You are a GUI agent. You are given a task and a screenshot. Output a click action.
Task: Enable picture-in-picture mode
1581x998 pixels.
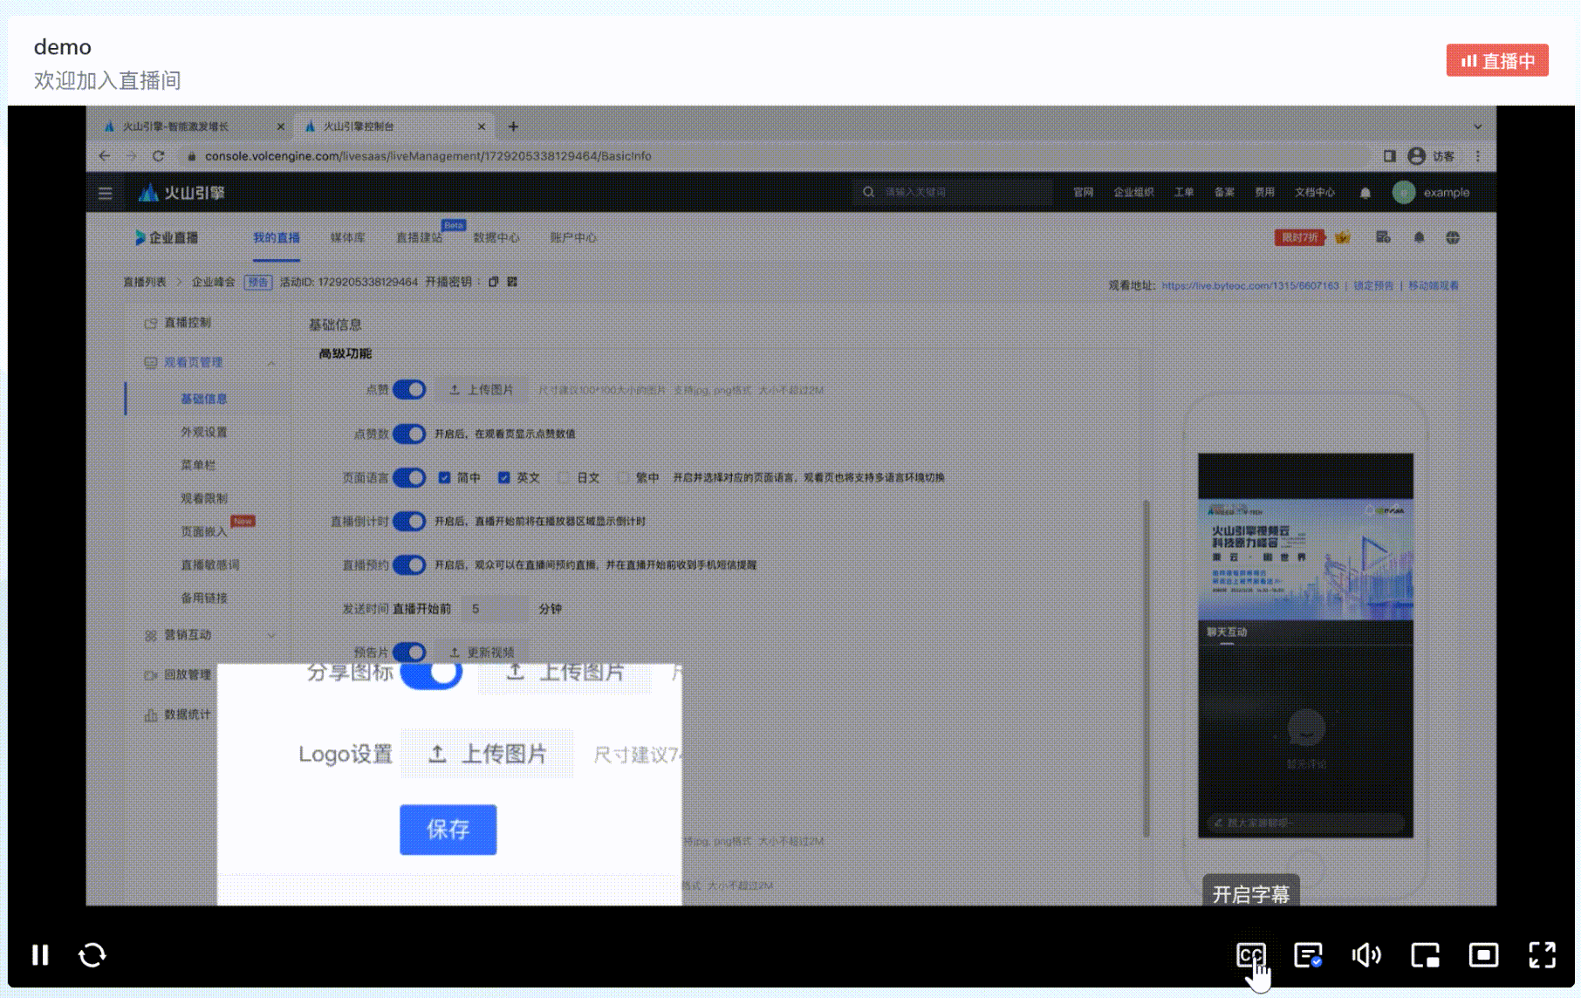coord(1425,955)
